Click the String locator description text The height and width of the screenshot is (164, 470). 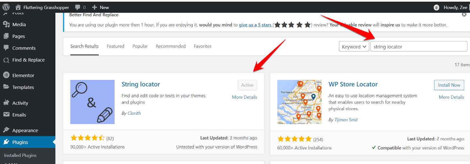click(x=164, y=99)
